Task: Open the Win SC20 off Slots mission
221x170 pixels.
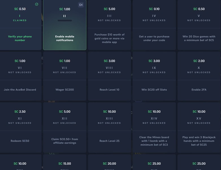Action: (154, 76)
